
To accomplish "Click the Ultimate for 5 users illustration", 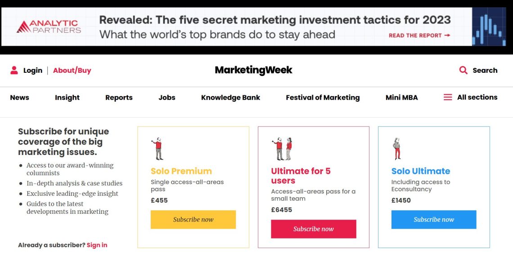I will [x=282, y=149].
